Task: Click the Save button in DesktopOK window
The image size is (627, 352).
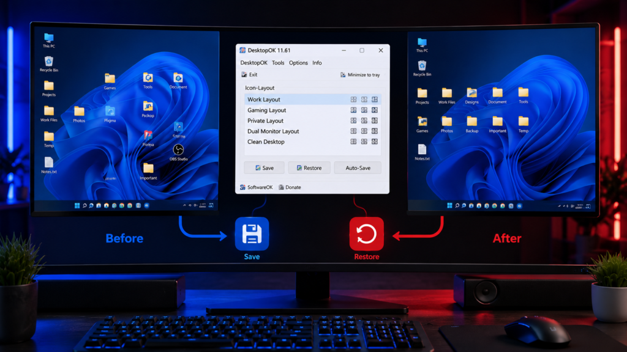Action: 265,168
